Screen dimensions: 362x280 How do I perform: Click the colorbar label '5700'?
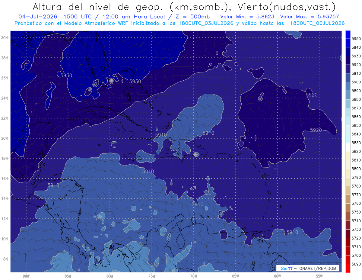356,256
